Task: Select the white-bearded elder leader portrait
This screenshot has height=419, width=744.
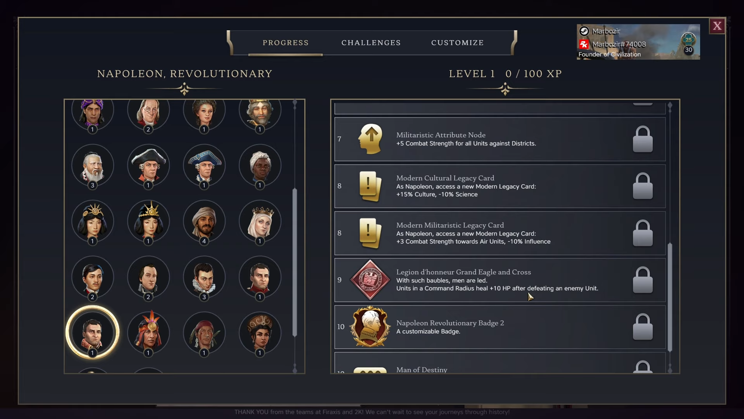Action: [x=93, y=165]
